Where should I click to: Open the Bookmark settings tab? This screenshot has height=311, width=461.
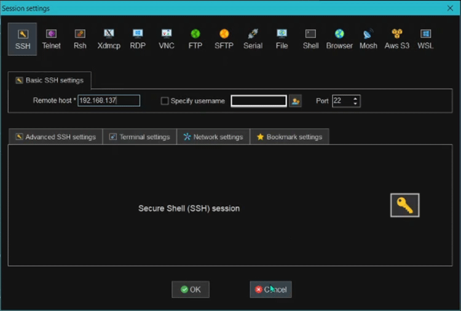(290, 137)
